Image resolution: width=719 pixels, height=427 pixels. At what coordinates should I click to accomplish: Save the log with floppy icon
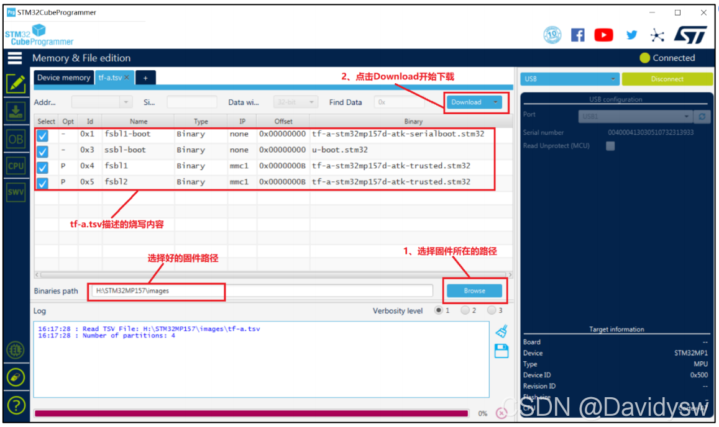(501, 351)
